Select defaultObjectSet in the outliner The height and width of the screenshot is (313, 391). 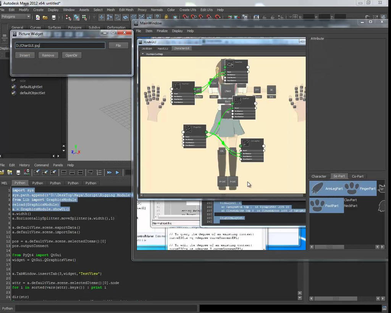tap(32, 93)
